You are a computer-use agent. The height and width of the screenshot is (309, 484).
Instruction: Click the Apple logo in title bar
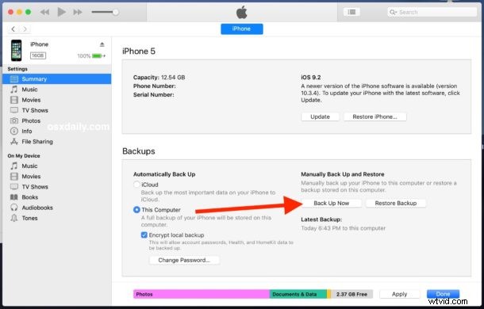point(242,13)
